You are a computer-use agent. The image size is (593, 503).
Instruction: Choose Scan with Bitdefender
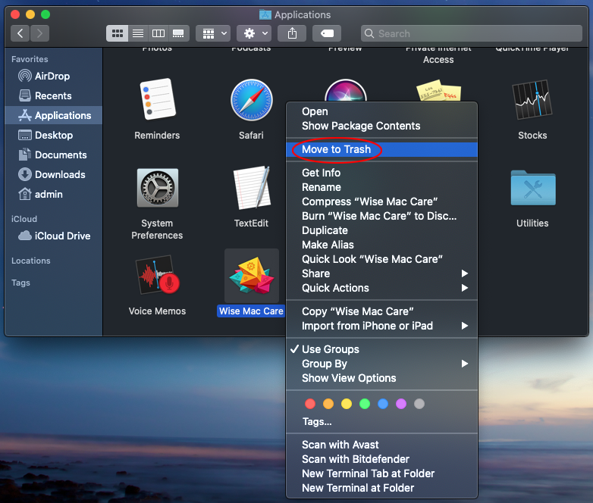point(382,459)
